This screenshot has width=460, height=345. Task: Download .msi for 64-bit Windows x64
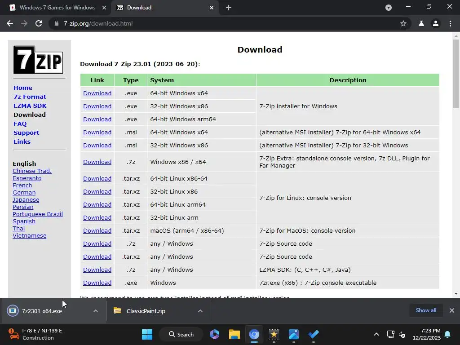point(97,133)
